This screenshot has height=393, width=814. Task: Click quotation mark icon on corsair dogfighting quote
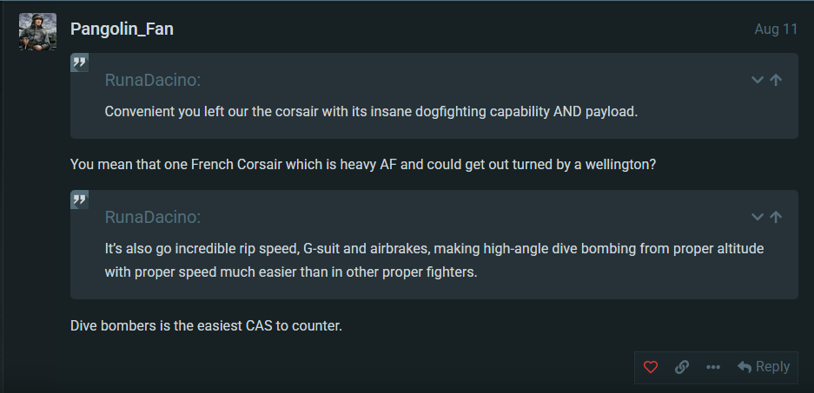point(79,62)
